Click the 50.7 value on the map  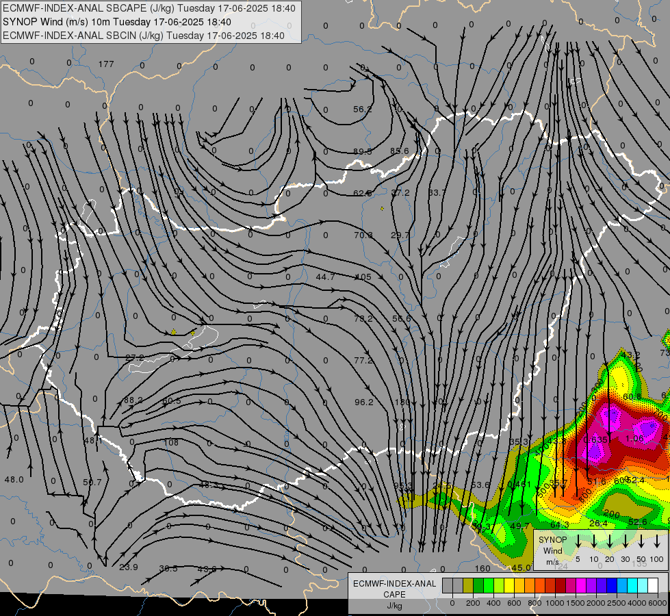click(92, 483)
